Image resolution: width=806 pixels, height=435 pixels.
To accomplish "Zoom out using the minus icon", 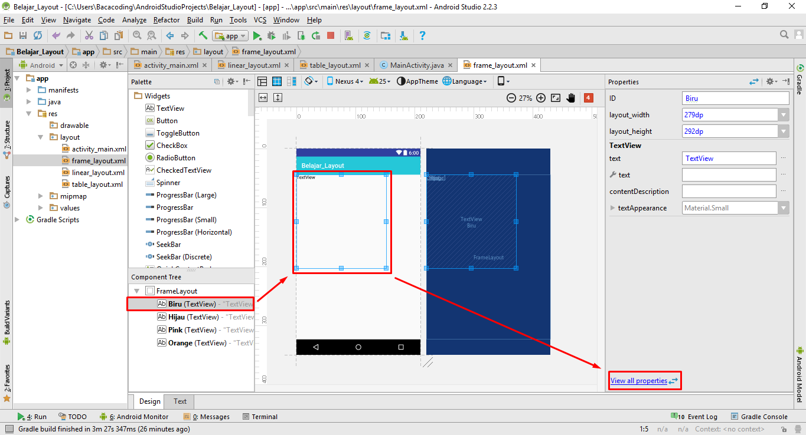I will 511,98.
